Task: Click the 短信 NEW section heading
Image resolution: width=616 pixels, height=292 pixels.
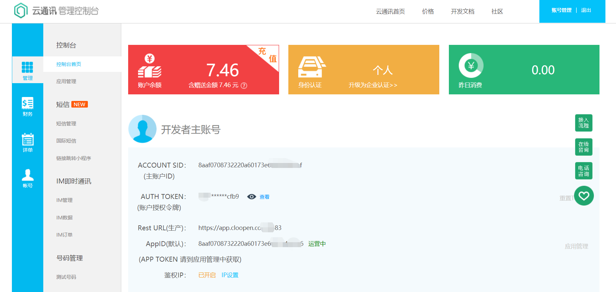Action: 72,105
